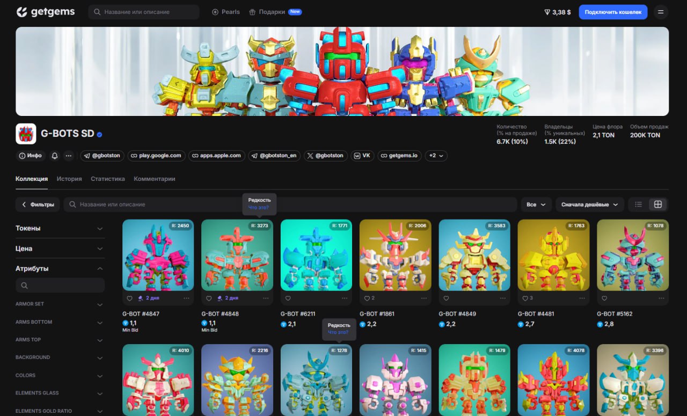Switch to list view layout
The width and height of the screenshot is (687, 416).
638,205
